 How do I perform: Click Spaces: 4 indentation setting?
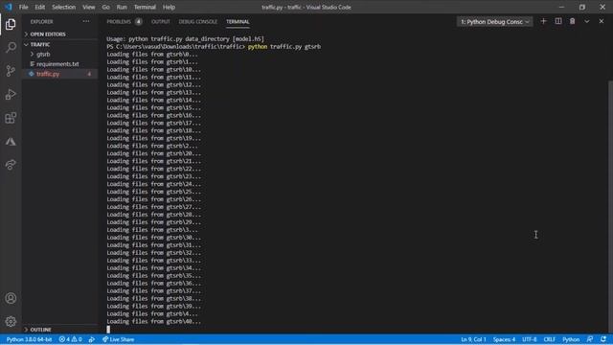click(505, 339)
